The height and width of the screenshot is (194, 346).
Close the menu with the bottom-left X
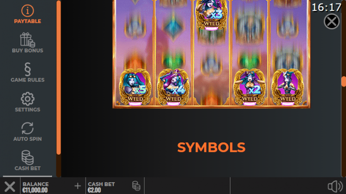point(10,187)
